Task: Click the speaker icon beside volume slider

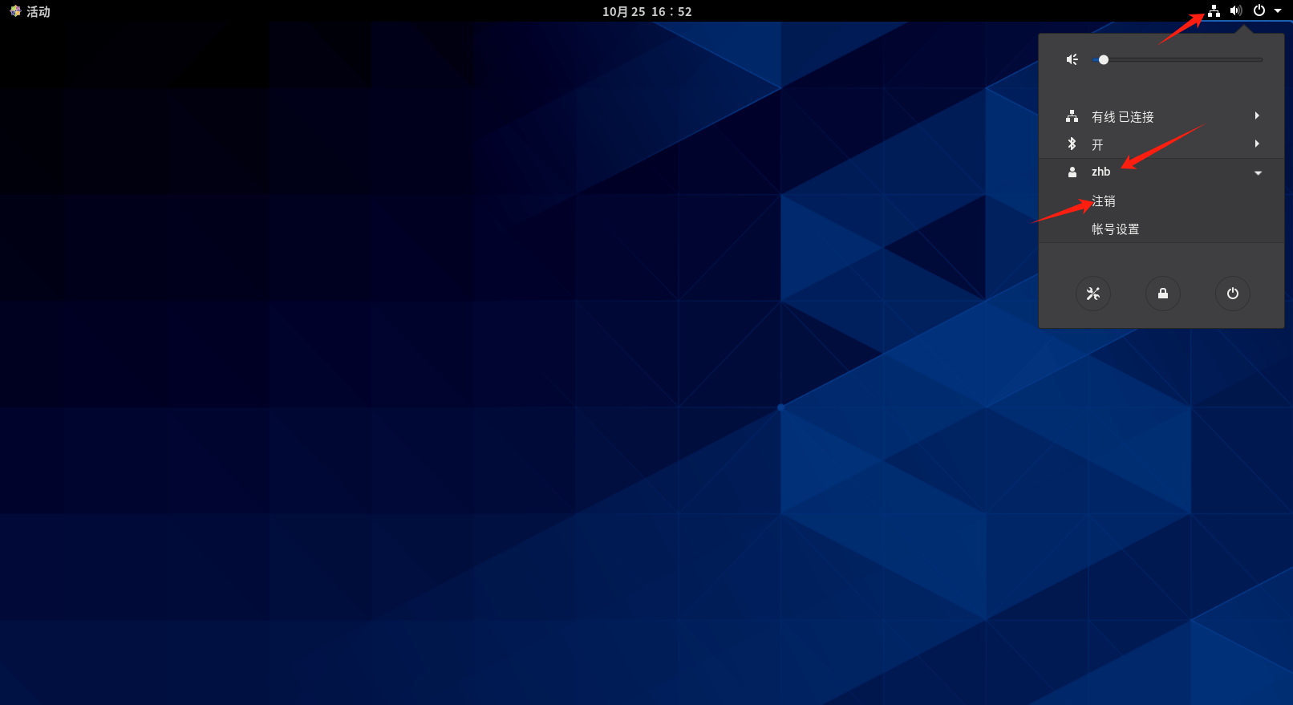Action: [1072, 59]
